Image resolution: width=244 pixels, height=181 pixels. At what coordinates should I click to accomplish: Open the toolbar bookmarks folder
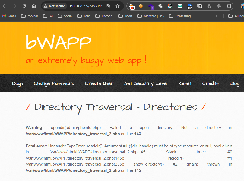pos(30,16)
